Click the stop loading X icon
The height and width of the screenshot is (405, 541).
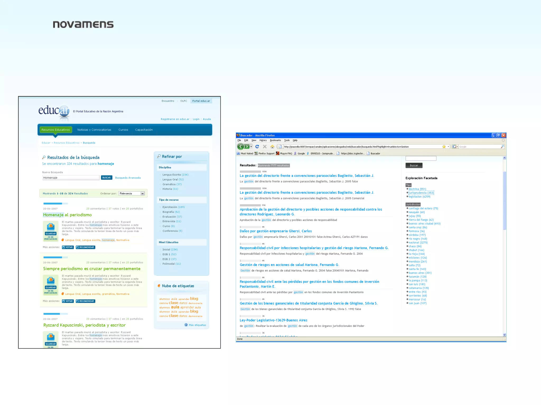point(265,147)
